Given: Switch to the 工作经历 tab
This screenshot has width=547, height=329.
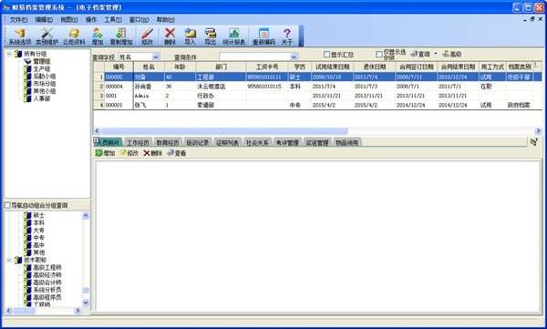Looking at the screenshot, I should [138, 142].
